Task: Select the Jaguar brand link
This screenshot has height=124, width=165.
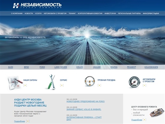Action: point(97,67)
